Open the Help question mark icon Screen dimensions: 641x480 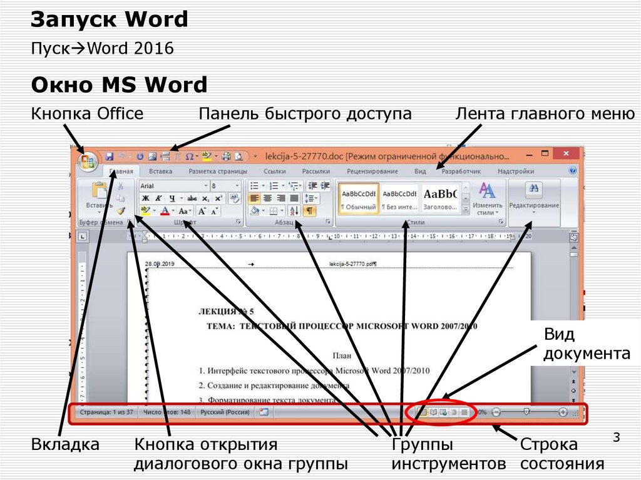pyautogui.click(x=573, y=171)
